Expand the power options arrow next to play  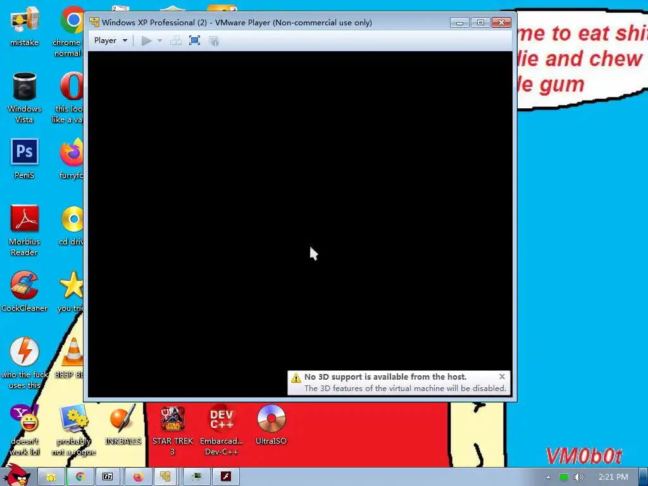(159, 40)
